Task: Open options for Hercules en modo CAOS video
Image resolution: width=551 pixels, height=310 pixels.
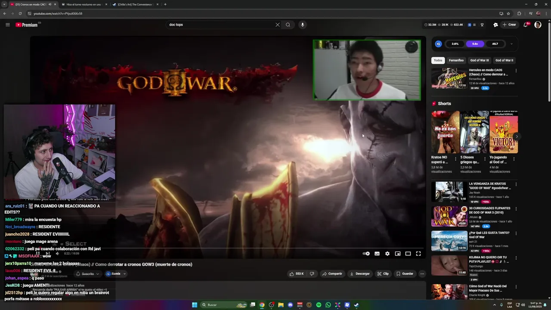Action: 516,71
